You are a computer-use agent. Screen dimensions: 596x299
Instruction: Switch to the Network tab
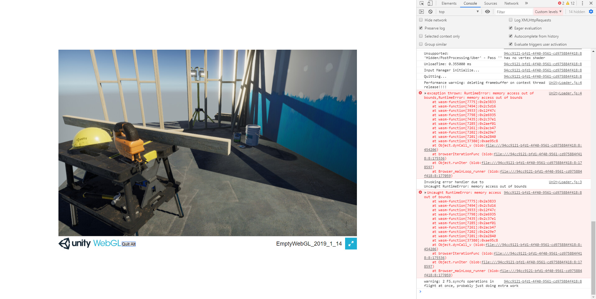click(x=511, y=3)
